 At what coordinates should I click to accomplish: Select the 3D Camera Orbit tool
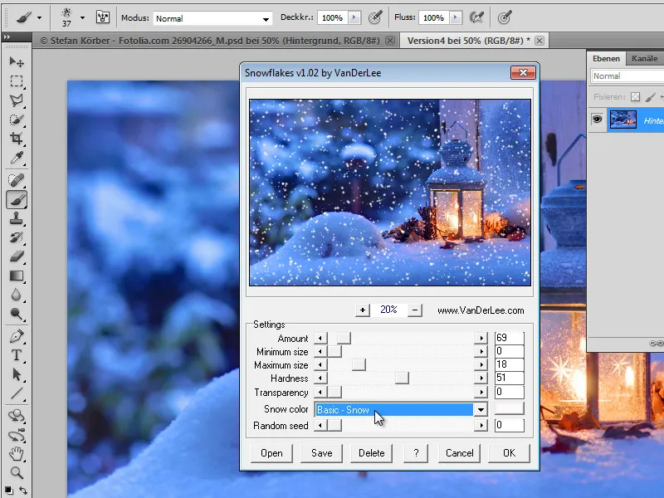[x=16, y=435]
